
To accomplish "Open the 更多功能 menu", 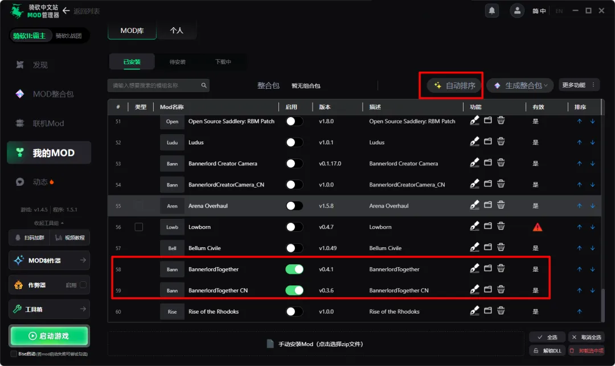I will pyautogui.click(x=579, y=85).
